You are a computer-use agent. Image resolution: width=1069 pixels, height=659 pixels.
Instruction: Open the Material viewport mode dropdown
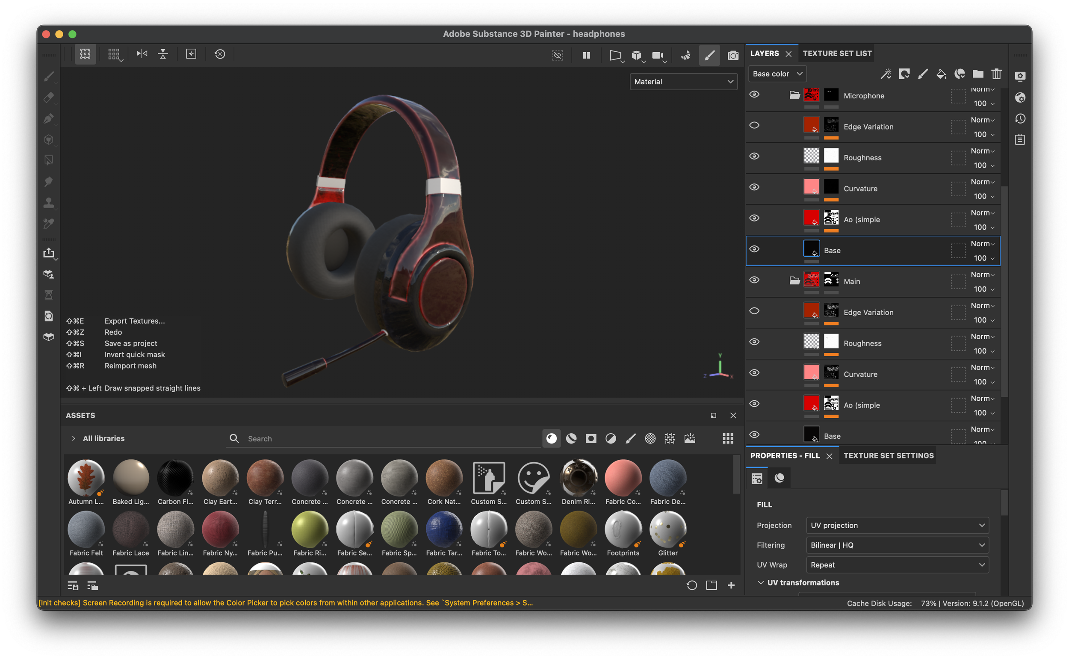(683, 82)
